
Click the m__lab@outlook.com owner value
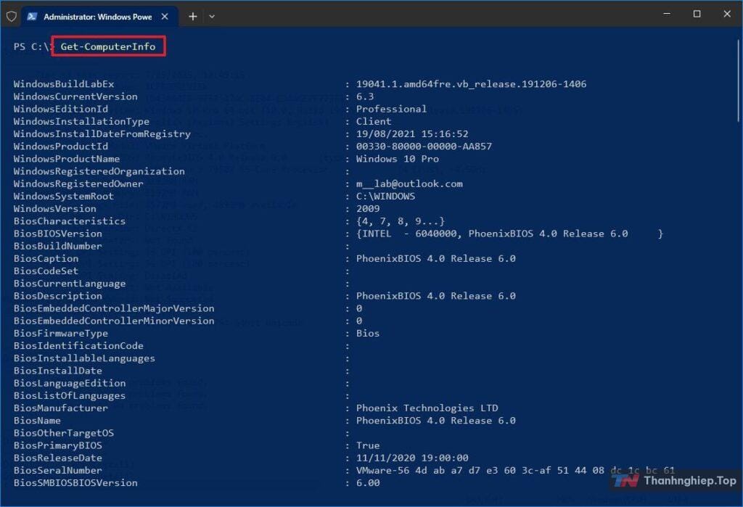click(x=409, y=184)
